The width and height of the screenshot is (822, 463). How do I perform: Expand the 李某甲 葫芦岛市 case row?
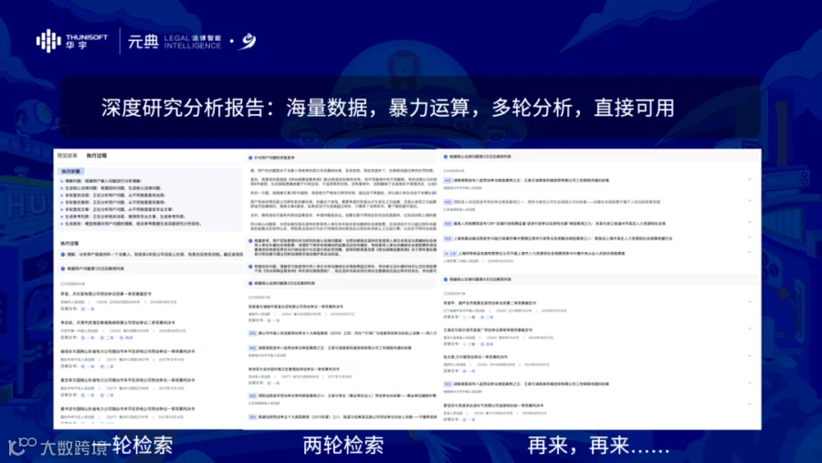(750, 302)
